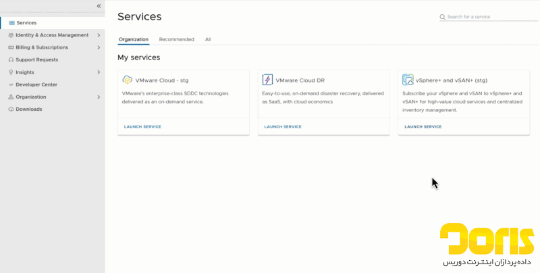Expand Identity & Access Management chevron

point(99,35)
